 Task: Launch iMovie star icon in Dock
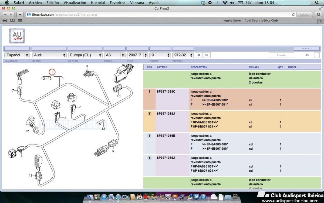(x=161, y=197)
